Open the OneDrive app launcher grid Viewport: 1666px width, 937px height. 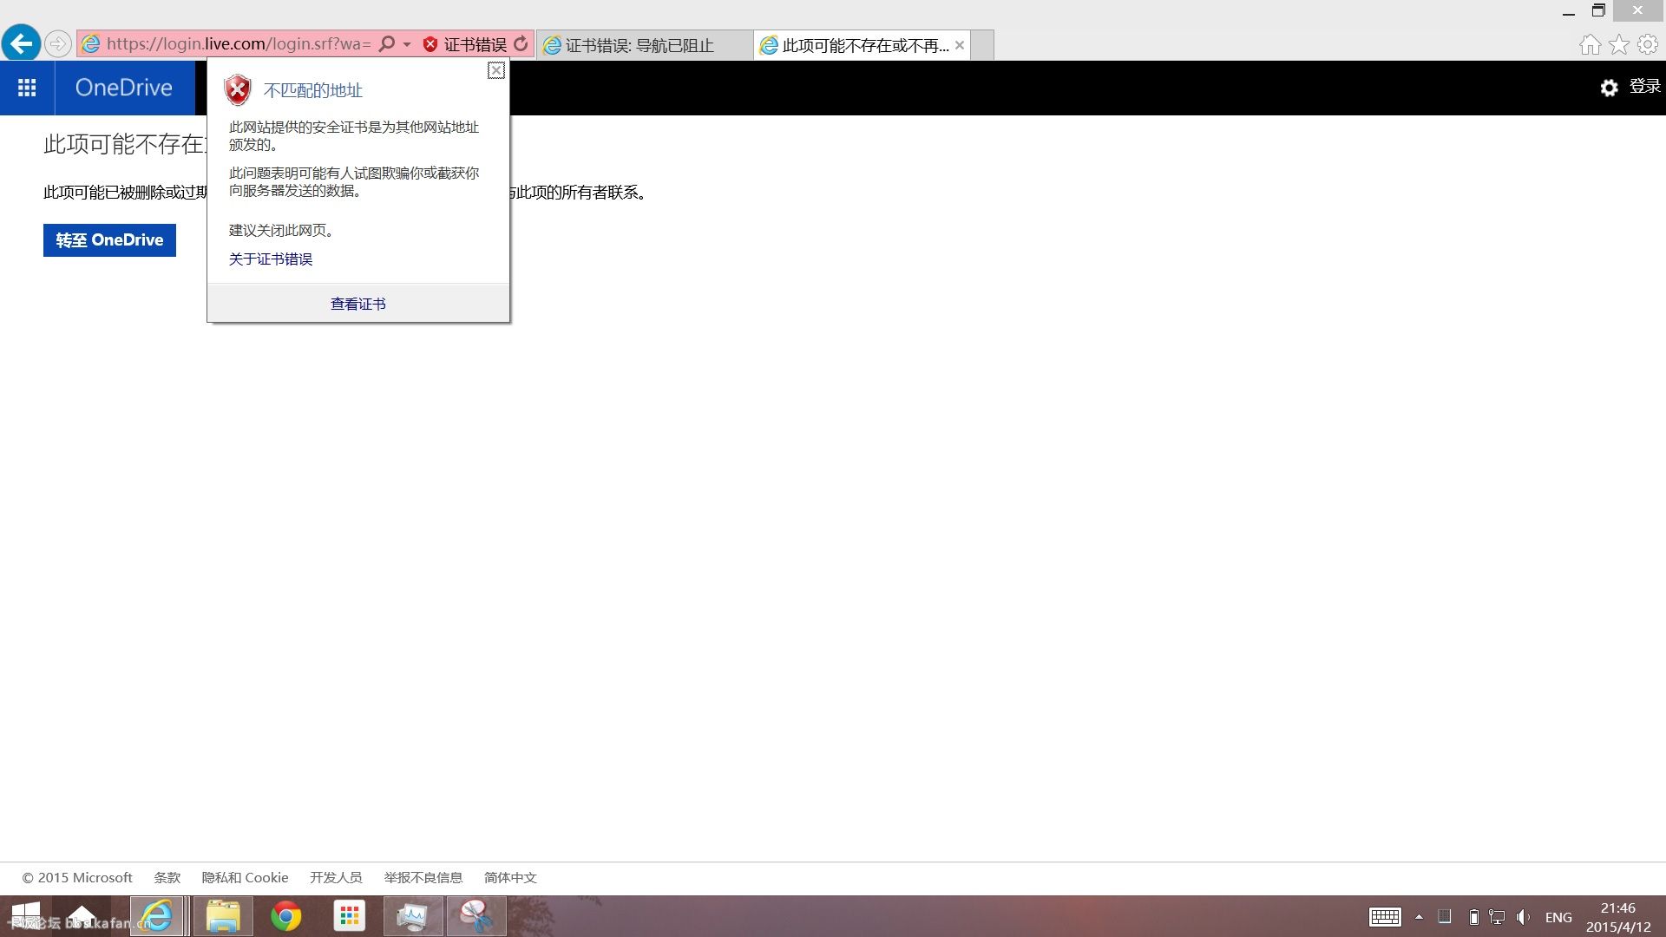pyautogui.click(x=27, y=88)
